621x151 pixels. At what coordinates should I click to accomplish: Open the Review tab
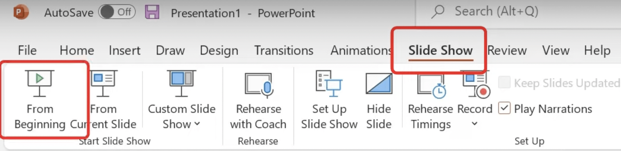(x=507, y=50)
